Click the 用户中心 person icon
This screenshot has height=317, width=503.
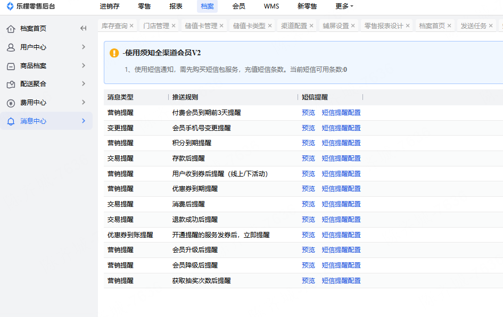tap(11, 47)
